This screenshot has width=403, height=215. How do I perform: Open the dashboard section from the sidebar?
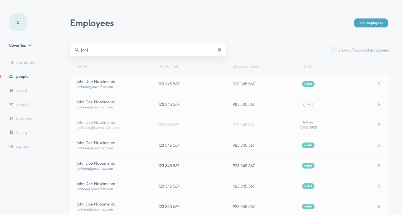pyautogui.click(x=11, y=62)
